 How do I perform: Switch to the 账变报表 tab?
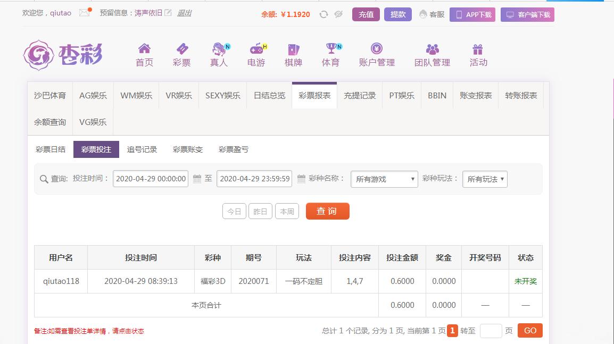[x=476, y=96]
